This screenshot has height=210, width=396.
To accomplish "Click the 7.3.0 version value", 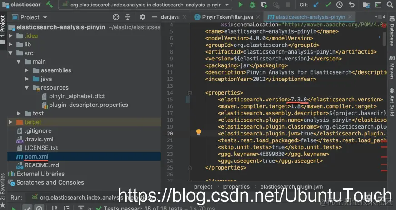I will click(299, 100).
